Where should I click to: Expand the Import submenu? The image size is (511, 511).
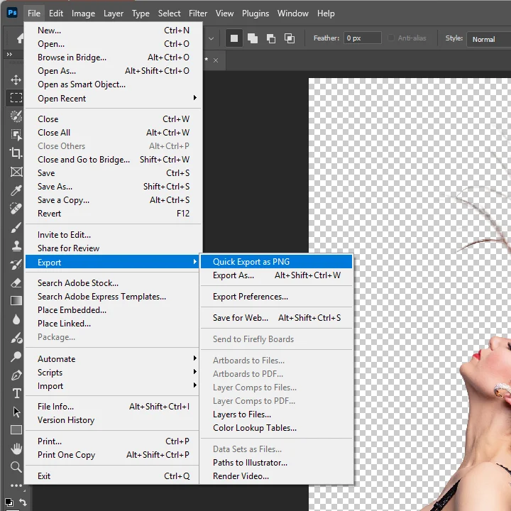point(114,386)
